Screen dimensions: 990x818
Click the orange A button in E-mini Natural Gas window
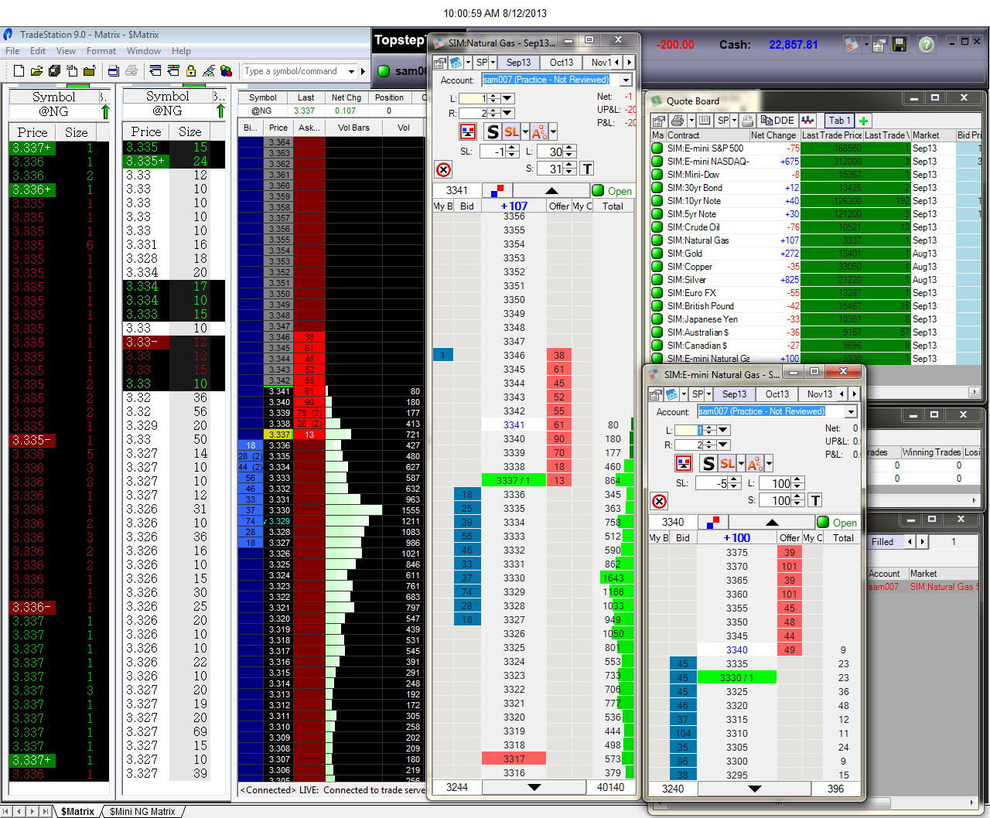click(x=755, y=463)
